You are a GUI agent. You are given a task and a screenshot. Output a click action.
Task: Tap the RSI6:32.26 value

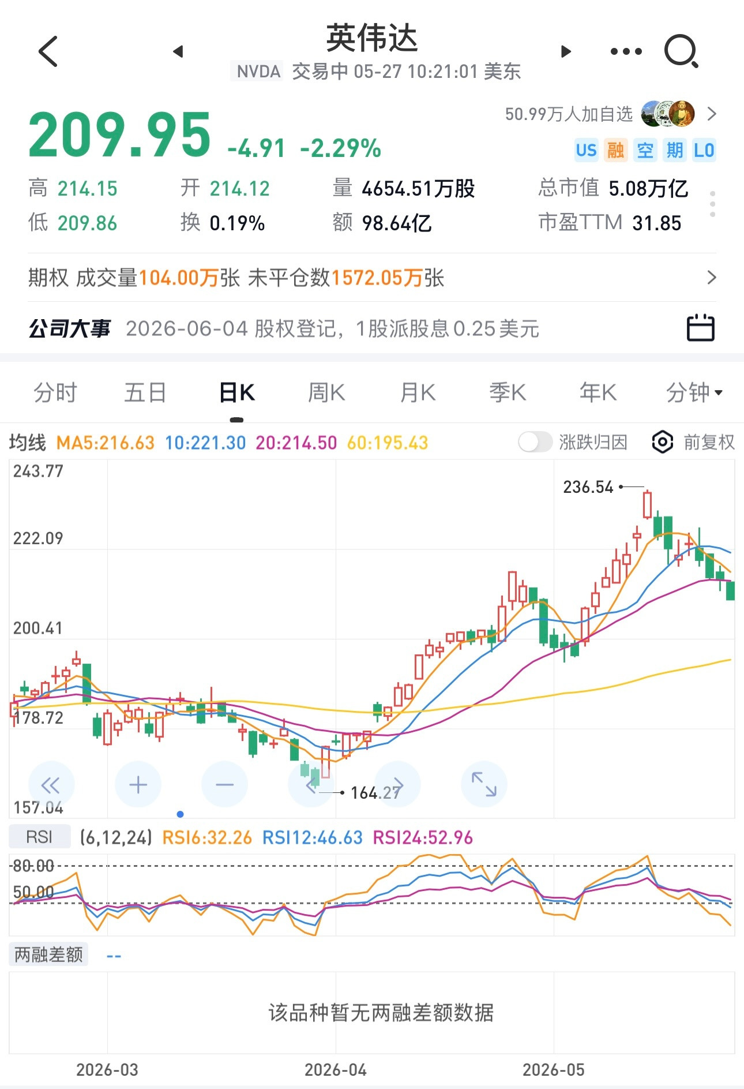click(207, 837)
